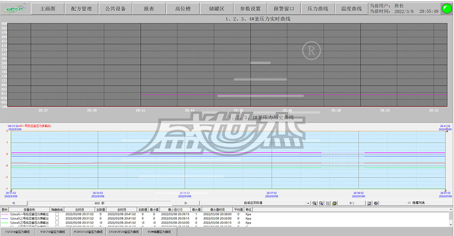Click the curve properties settings icon
Image resolution: width=454 pixels, height=236 pixels.
point(375,203)
